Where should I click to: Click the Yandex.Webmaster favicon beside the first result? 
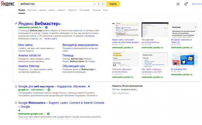point(16,23)
